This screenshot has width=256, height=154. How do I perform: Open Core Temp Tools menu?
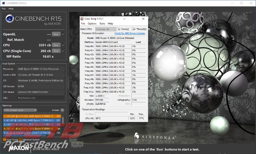coord(102,24)
